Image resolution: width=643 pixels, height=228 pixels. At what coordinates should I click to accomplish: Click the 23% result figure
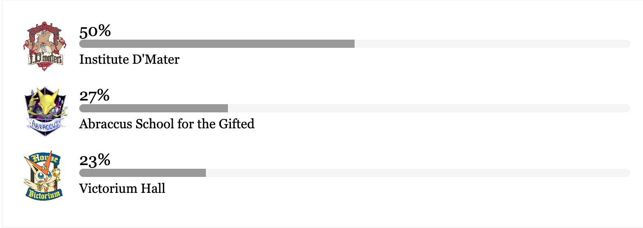click(x=95, y=160)
